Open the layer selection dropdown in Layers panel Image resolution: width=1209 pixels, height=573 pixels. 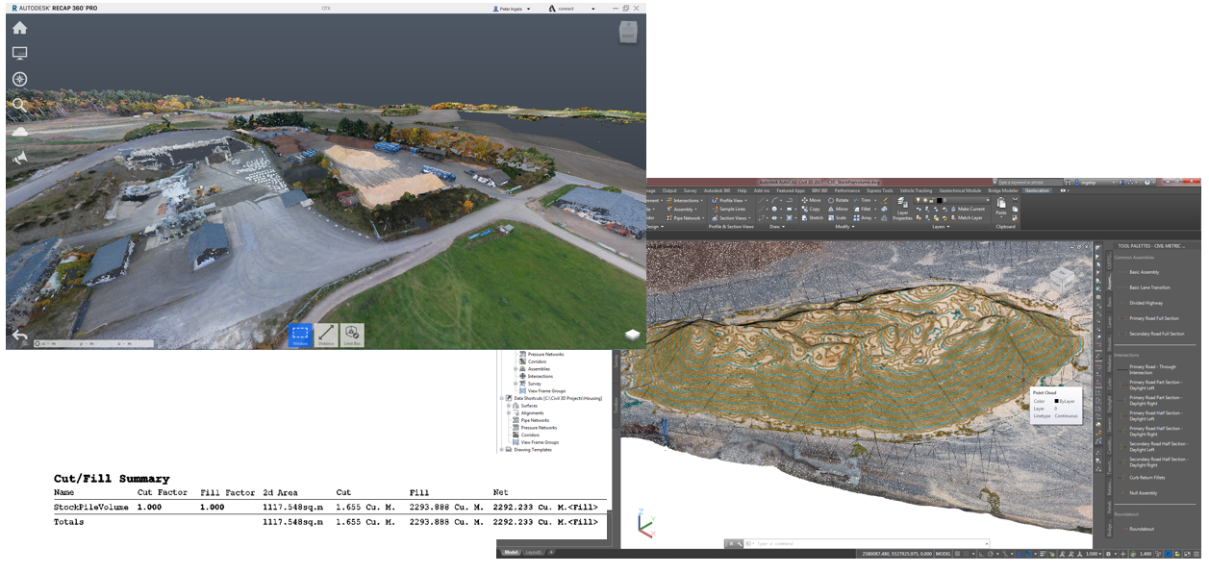988,200
